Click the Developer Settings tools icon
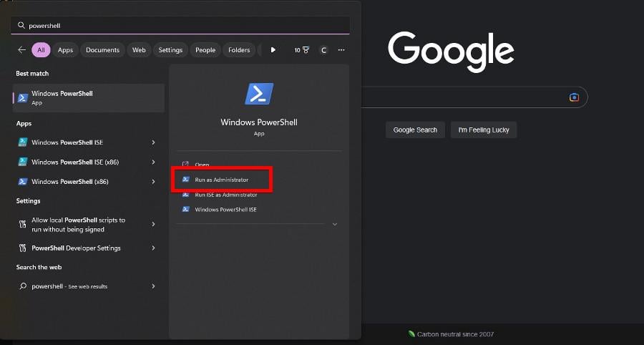644x345 pixels. tap(23, 248)
